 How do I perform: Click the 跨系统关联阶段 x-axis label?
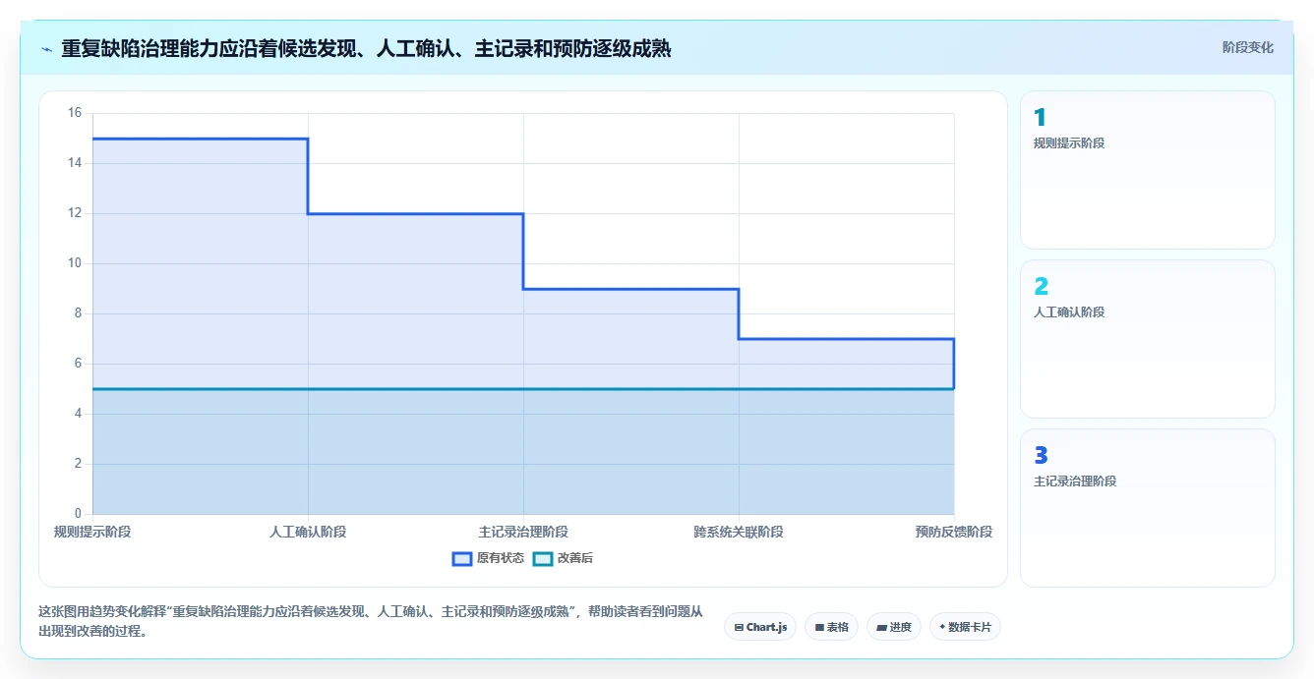739,532
